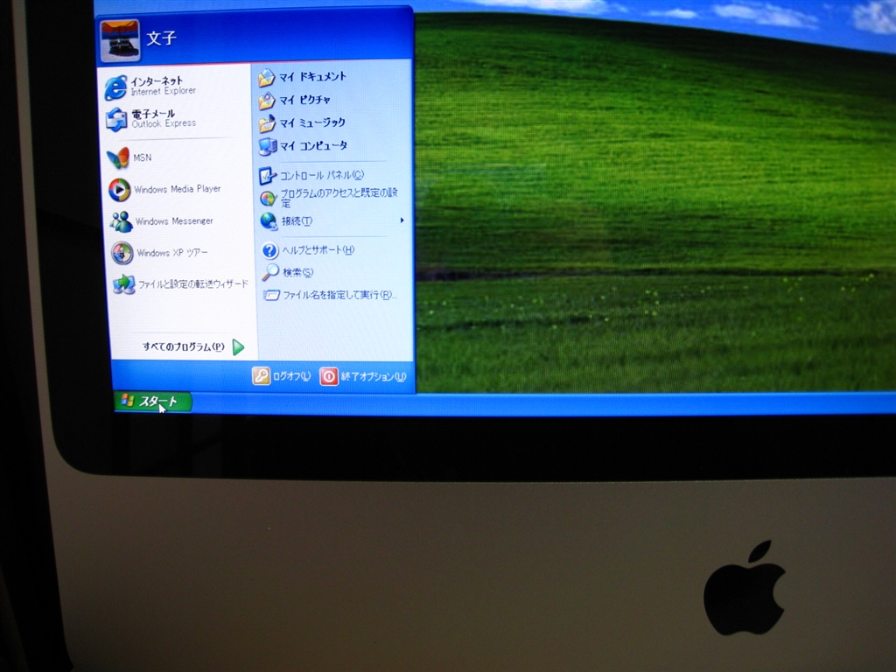
Task: Open the Windows Media Player icon
Action: coord(119,190)
